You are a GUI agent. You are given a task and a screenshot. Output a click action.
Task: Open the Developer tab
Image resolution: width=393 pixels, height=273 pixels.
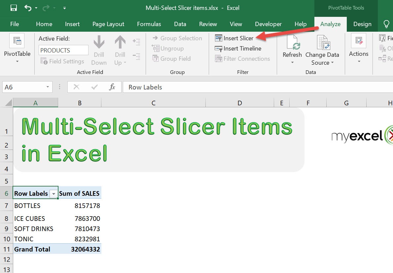[268, 24]
